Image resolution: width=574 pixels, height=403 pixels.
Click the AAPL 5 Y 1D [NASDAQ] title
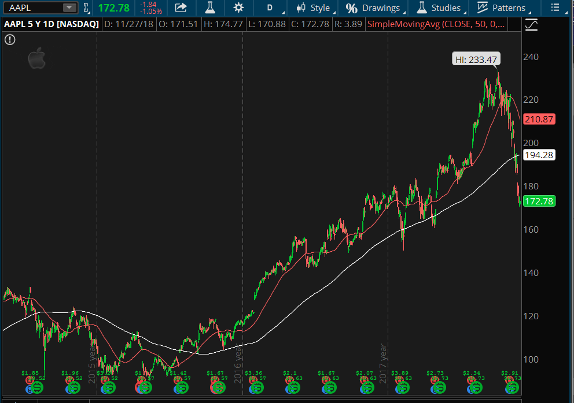pos(51,24)
